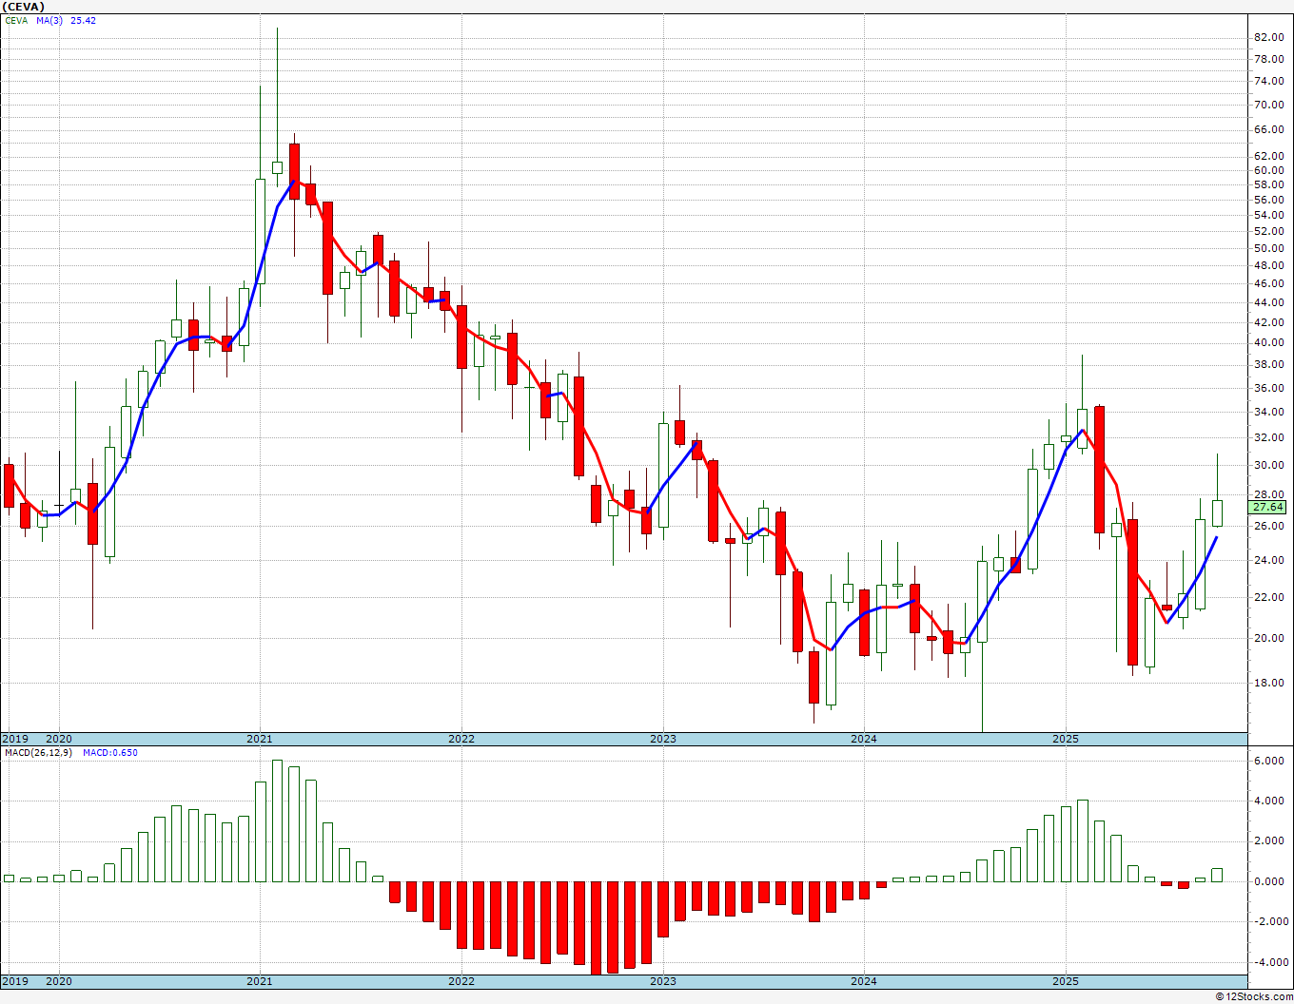Viewport: 1294px width, 1004px height.
Task: Click the 20.00 price axis label
Action: [1269, 638]
